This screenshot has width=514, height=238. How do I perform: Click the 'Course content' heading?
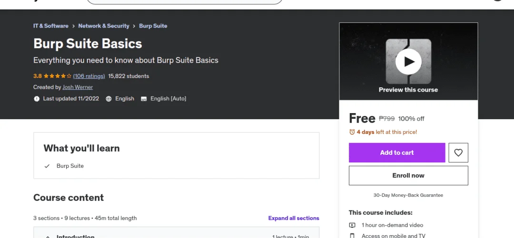[x=69, y=198]
